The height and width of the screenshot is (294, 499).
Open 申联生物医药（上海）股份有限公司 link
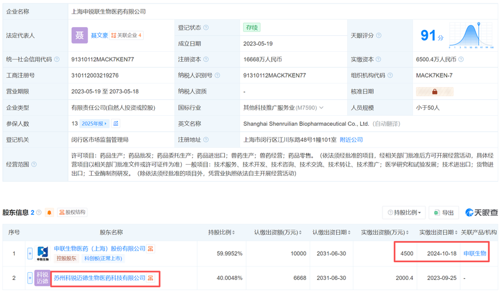[x=99, y=249]
